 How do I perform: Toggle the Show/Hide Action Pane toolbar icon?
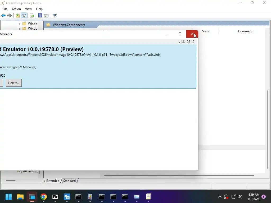point(46,16)
